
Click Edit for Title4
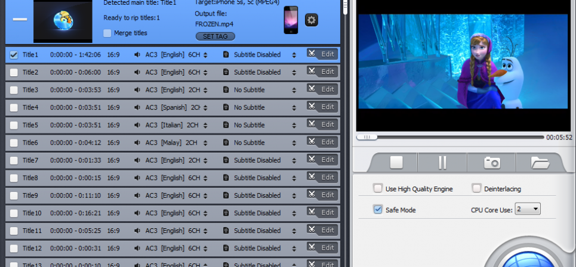pyautogui.click(x=328, y=107)
